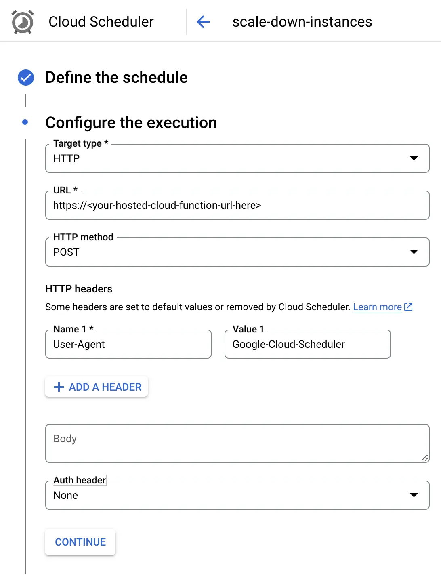The height and width of the screenshot is (580, 441).
Task: Click into the URL input field
Action: 237,205
